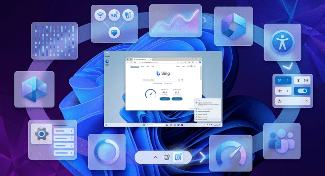This screenshot has width=325, height=176.
Task: Close the Diagnose panel
Action: (x=219, y=100)
